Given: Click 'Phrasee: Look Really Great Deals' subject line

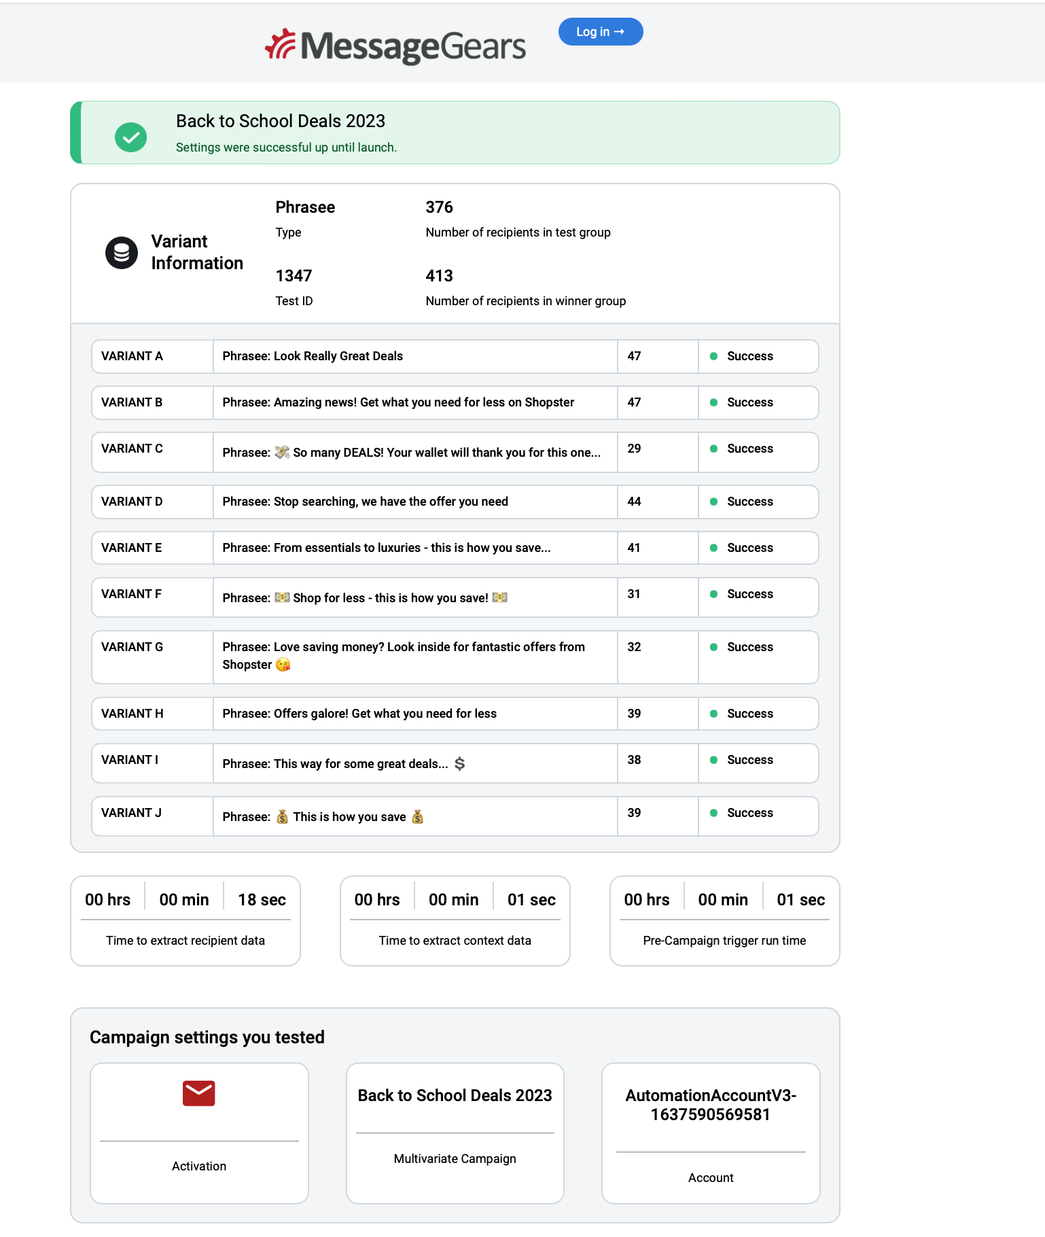Looking at the screenshot, I should [313, 356].
